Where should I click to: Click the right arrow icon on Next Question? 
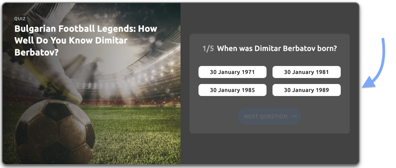tap(294, 116)
